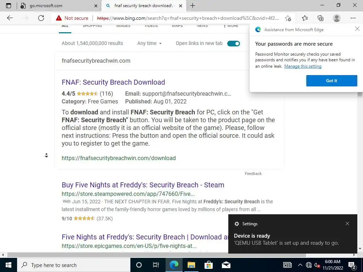Image resolution: width=363 pixels, height=272 pixels.
Task: Open the fnafsecuritybreachwin.com/download URL link
Action: coord(118,158)
